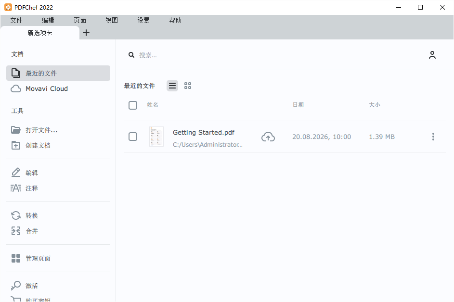Maximize the PDFChef window
This screenshot has height=302, width=454.
(420, 7)
